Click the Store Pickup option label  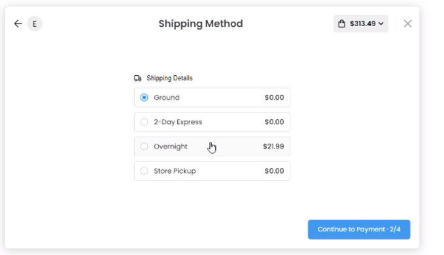coord(175,171)
